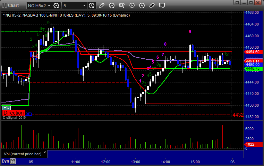The image size is (264, 166).
Task: Select the pencil drawing tool
Action: (102, 6)
